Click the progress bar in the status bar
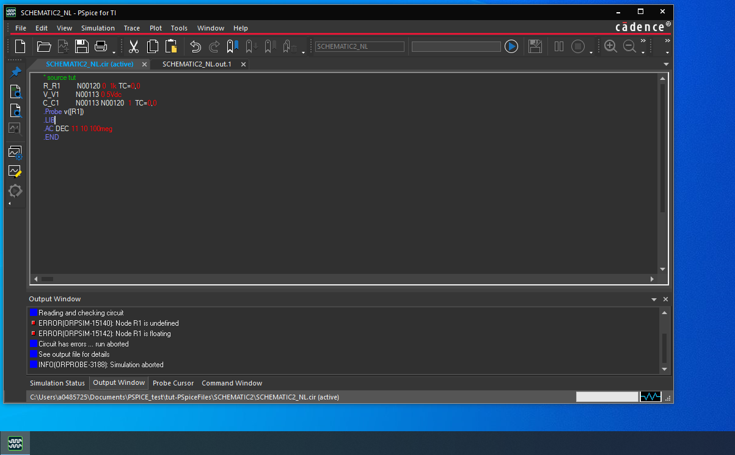 tap(607, 396)
